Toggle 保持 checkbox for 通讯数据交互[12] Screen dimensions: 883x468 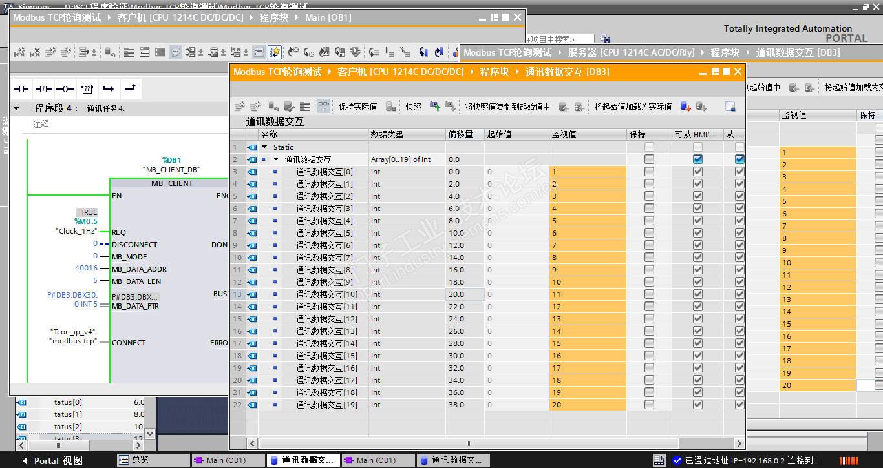click(649, 319)
